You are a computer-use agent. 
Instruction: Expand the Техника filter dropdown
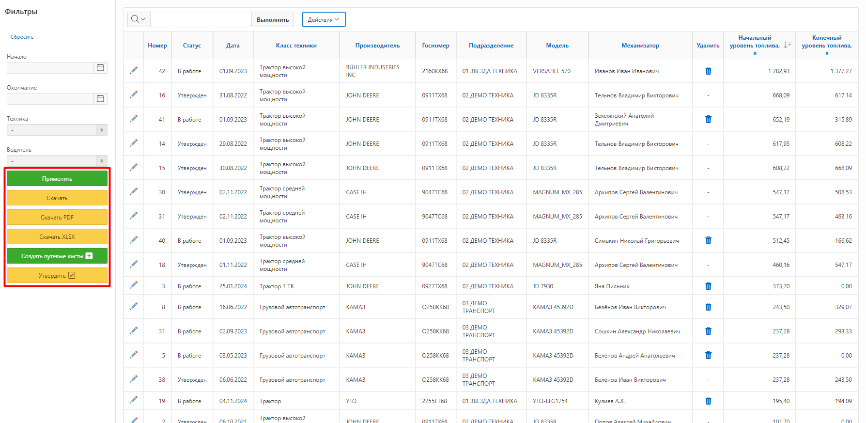tap(57, 130)
